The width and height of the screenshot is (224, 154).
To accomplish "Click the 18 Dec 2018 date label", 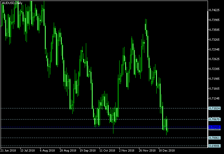I will (167, 150).
